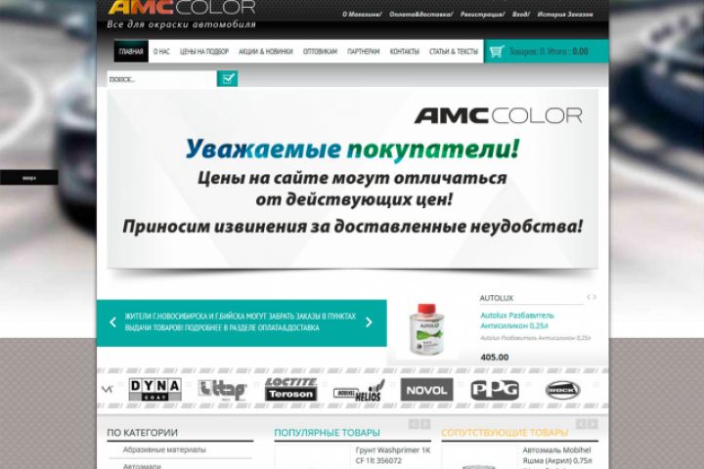
Task: Open СТАТЬИ & ТЕКСТЫ menu item
Action: coord(454,52)
